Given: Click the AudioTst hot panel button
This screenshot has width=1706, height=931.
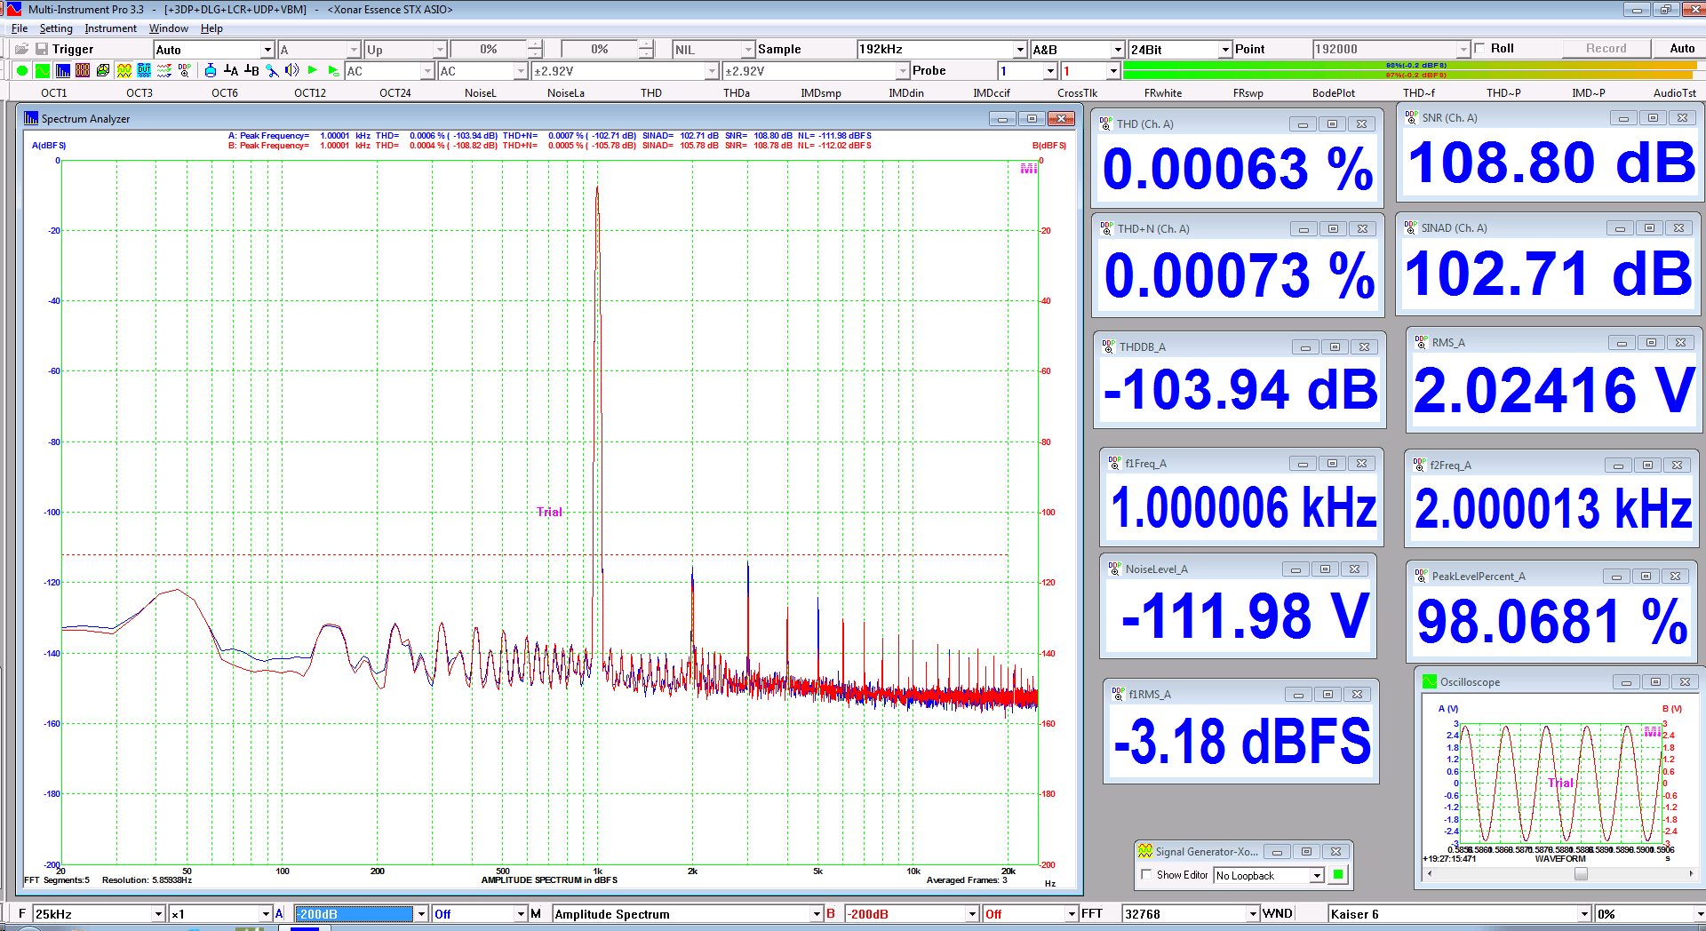Looking at the screenshot, I should (x=1674, y=92).
